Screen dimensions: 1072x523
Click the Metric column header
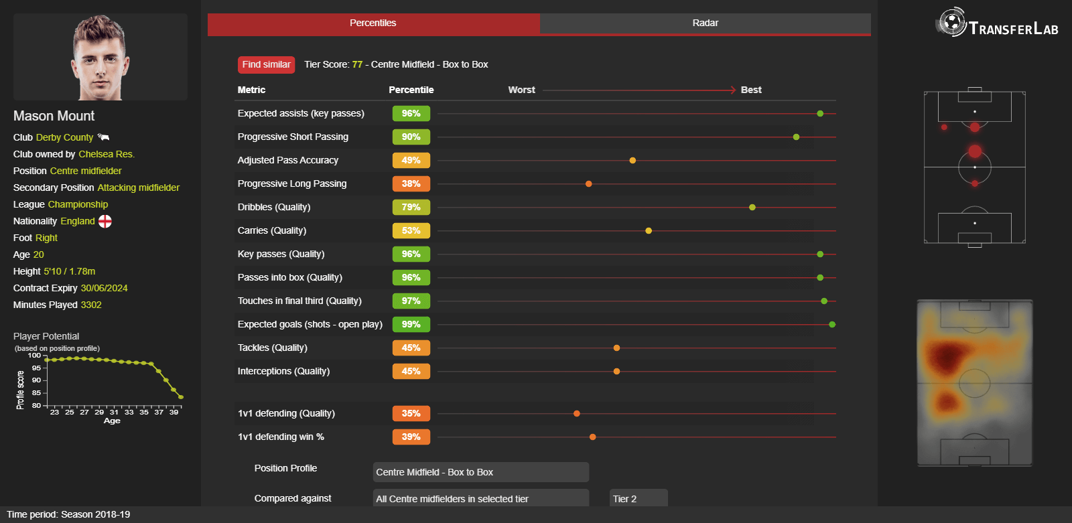pos(251,90)
